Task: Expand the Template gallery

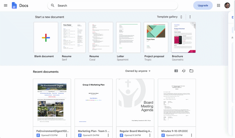Action: tap(169, 17)
